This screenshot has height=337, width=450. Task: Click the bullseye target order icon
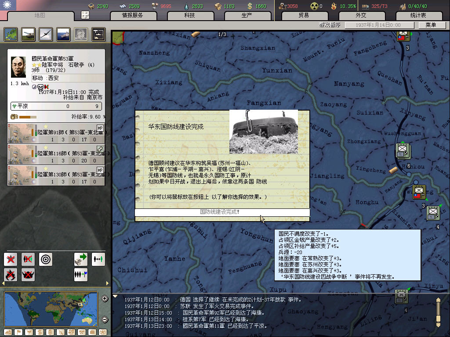[46, 259]
